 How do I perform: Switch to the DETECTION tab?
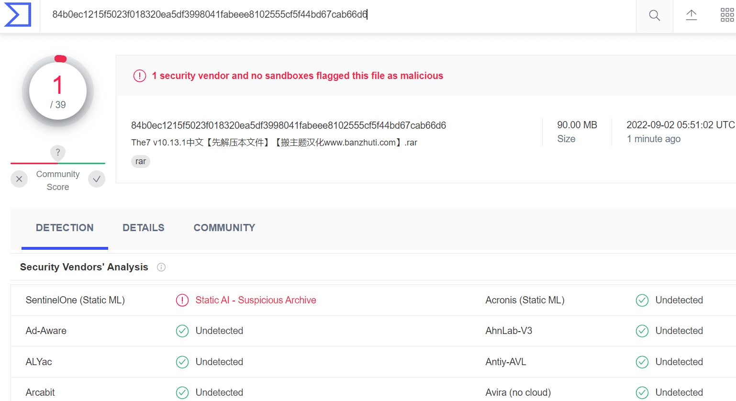(x=65, y=228)
